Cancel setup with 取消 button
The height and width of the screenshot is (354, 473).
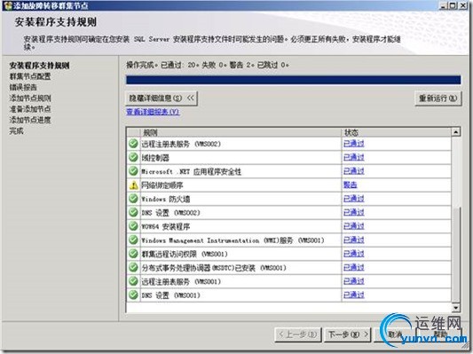395,334
